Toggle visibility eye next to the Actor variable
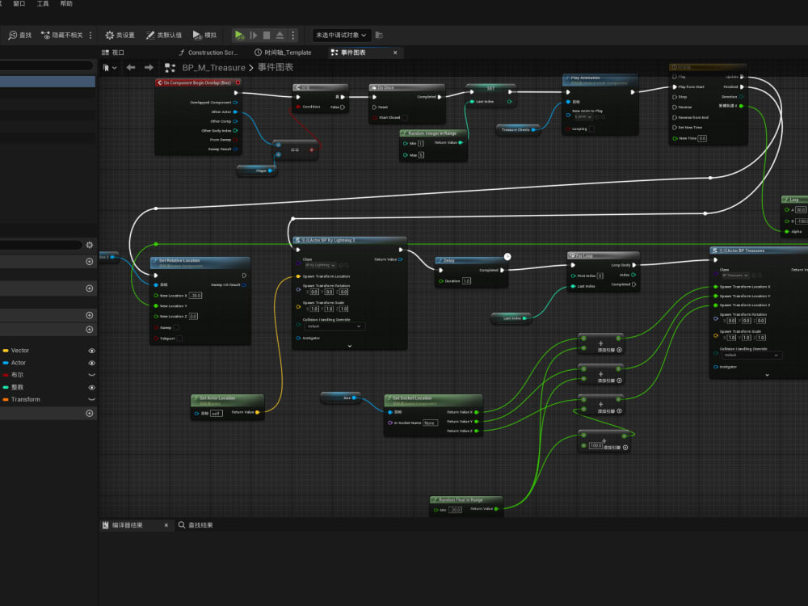The height and width of the screenshot is (606, 808). pos(92,363)
